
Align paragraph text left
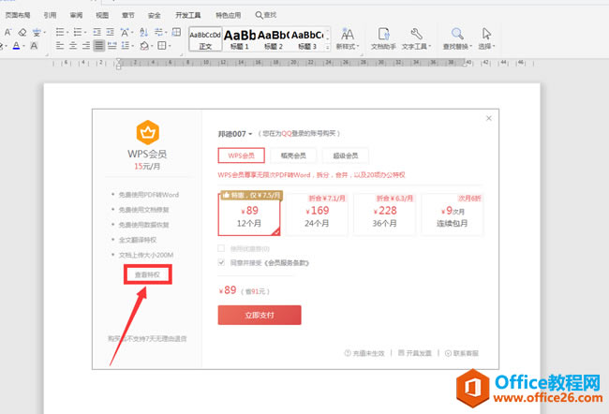tap(60, 46)
